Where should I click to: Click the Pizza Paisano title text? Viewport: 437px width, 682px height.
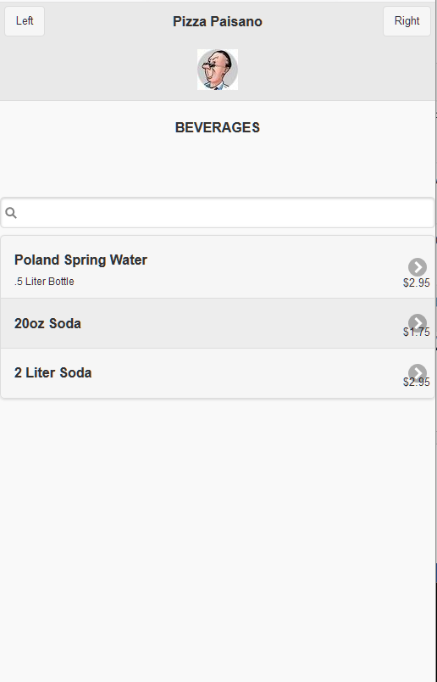pyautogui.click(x=218, y=21)
